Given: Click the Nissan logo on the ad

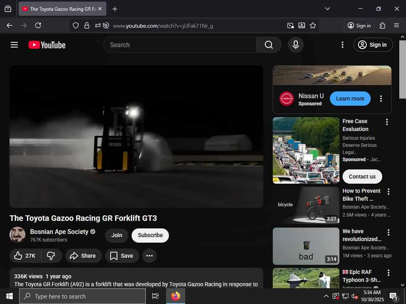Looking at the screenshot, I should [286, 99].
